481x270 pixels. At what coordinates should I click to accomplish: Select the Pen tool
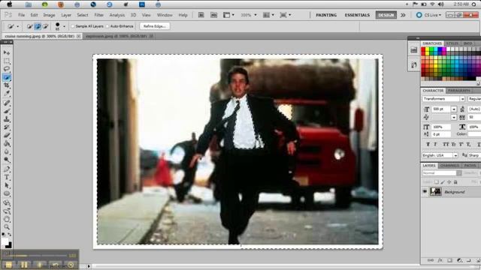pyautogui.click(x=7, y=169)
